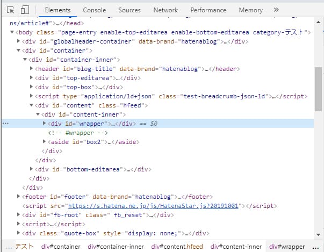Open the three-dot actions on selected row
The height and width of the screenshot is (252, 324).
tap(5, 124)
